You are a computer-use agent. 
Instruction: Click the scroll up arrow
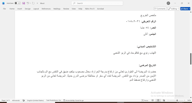(191, 12)
